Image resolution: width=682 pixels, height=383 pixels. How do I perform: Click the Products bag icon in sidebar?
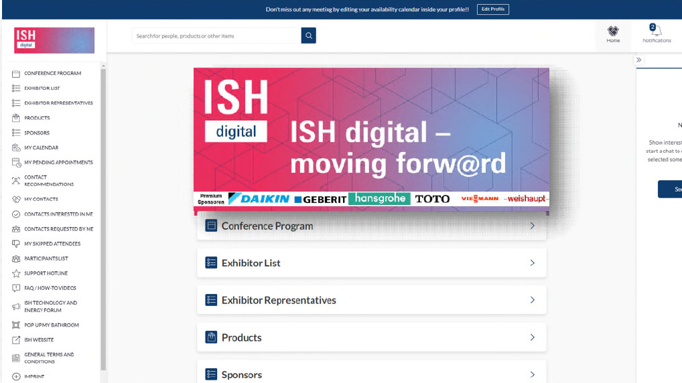coord(16,118)
